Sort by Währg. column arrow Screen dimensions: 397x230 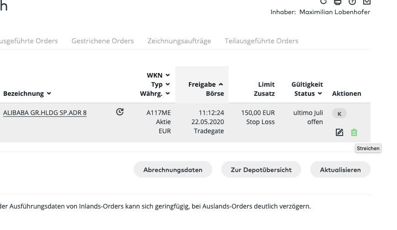167,94
